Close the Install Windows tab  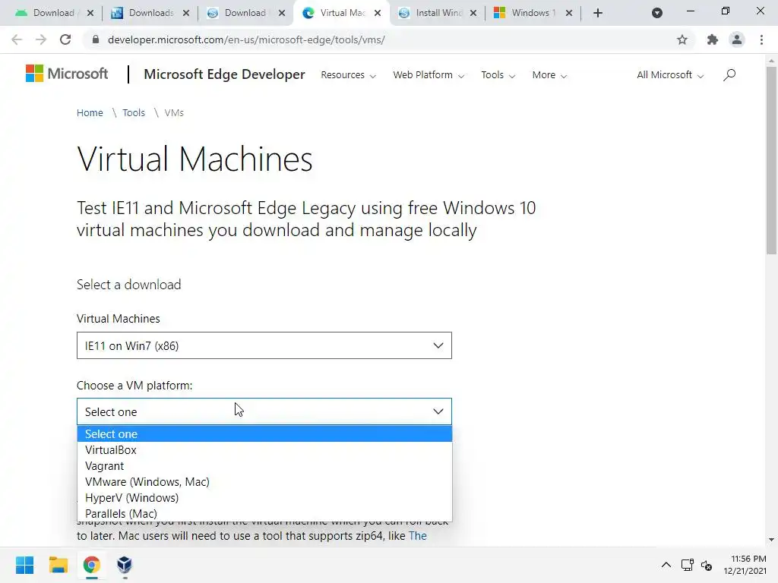[473, 13]
